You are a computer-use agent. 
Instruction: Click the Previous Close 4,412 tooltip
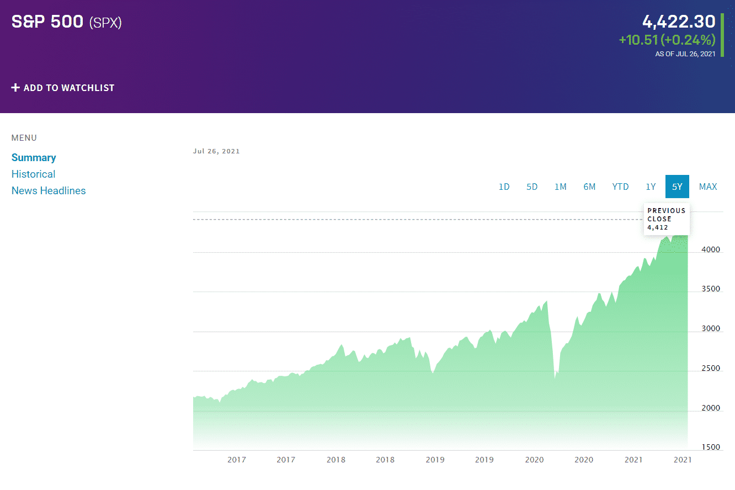(x=667, y=219)
